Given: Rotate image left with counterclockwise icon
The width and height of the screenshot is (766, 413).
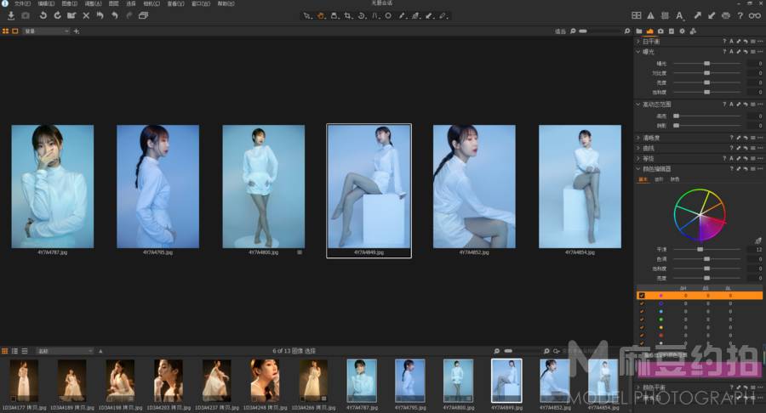Looking at the screenshot, I should 43,15.
